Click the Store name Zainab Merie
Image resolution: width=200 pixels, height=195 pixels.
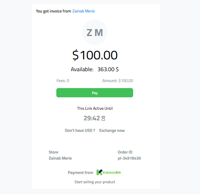60,158
